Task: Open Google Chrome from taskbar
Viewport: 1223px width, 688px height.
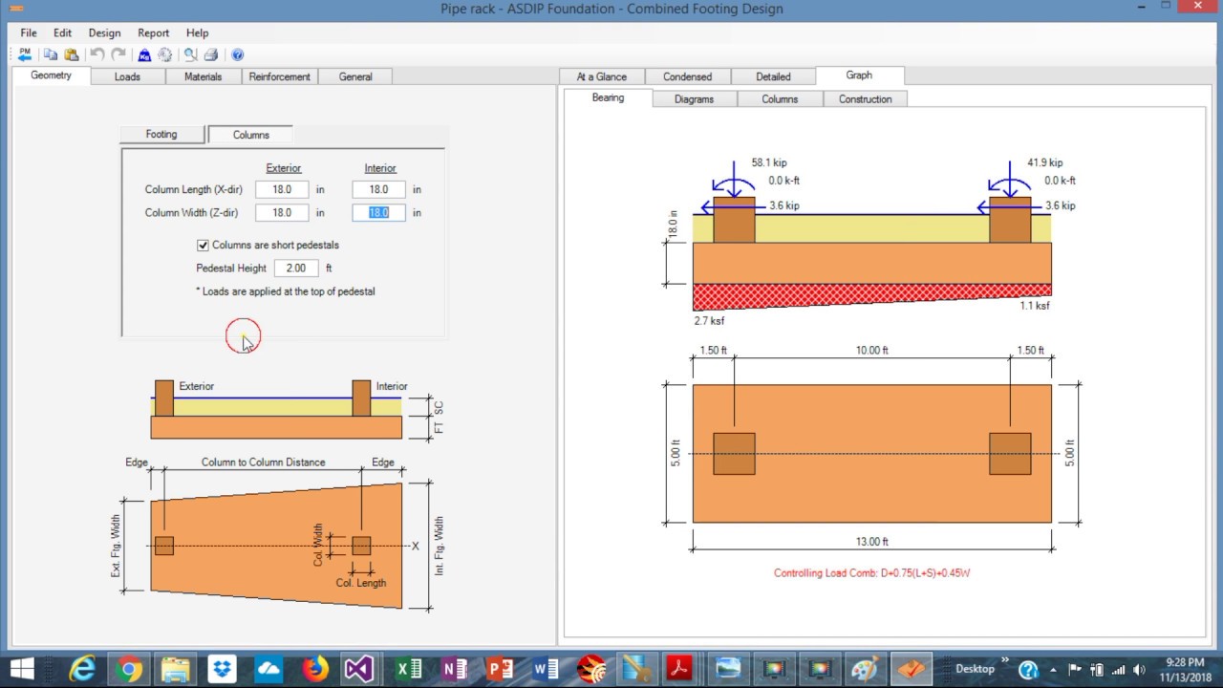Action: (129, 669)
